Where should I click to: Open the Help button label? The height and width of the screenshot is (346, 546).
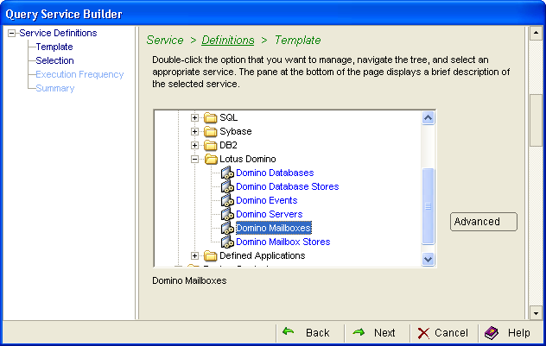[x=519, y=333]
